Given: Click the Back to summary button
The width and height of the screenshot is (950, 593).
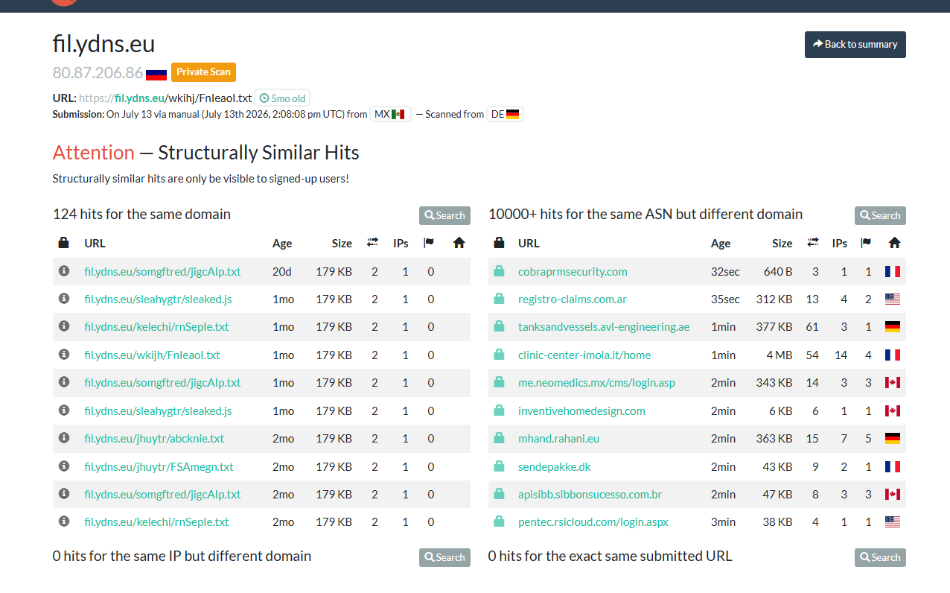Looking at the screenshot, I should click(855, 45).
